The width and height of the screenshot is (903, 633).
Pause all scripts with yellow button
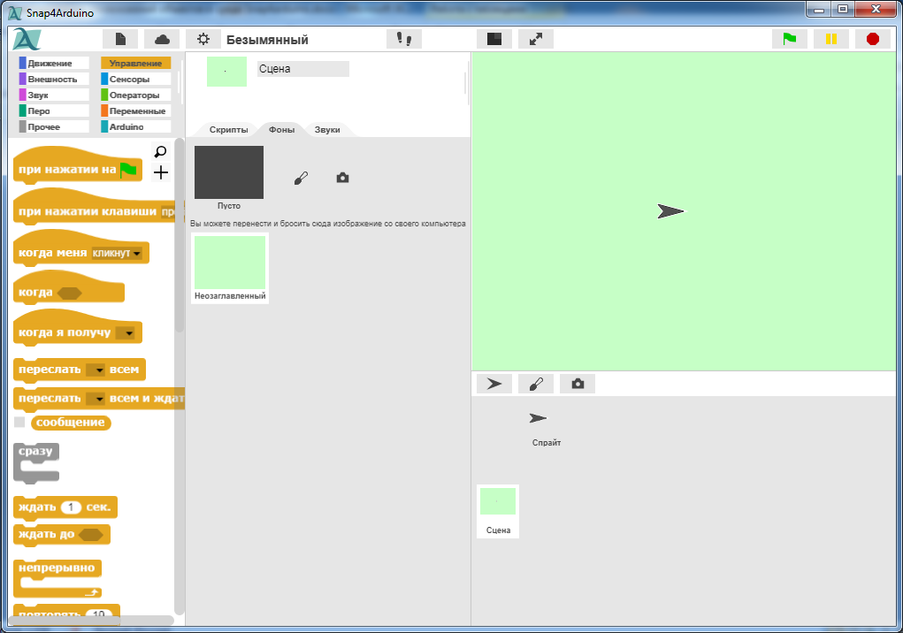pyautogui.click(x=830, y=39)
